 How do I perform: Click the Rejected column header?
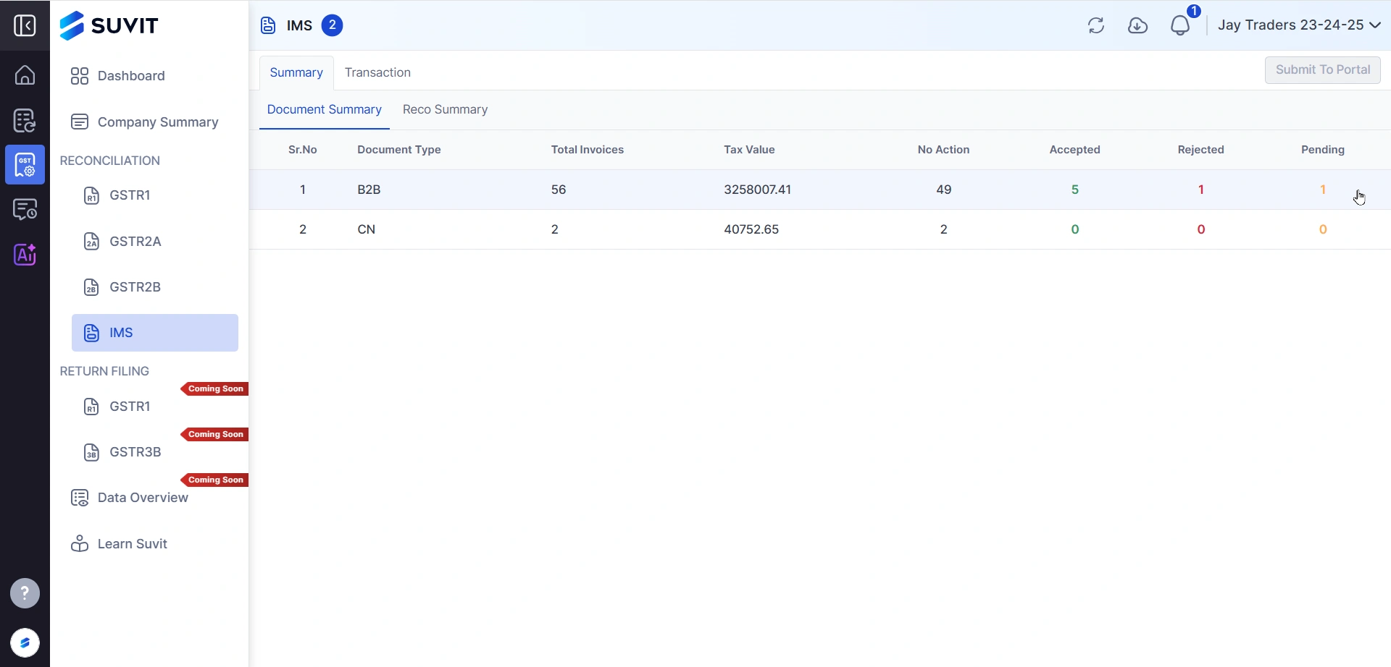tap(1201, 150)
